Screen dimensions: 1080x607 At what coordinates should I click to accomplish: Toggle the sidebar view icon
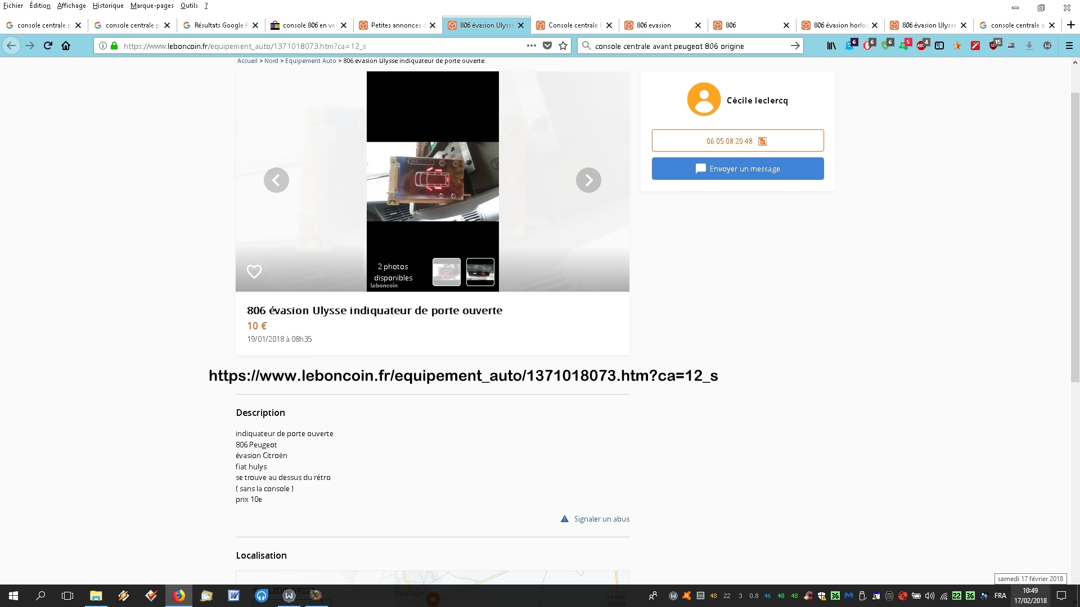939,46
